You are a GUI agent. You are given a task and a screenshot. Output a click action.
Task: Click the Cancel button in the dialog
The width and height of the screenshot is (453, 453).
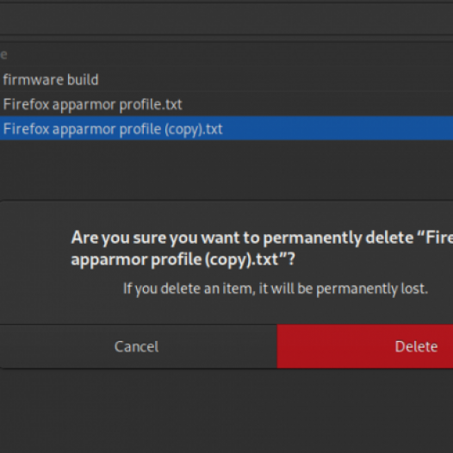click(x=138, y=346)
